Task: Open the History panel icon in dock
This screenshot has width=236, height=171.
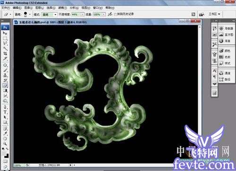Action: [x=214, y=28]
